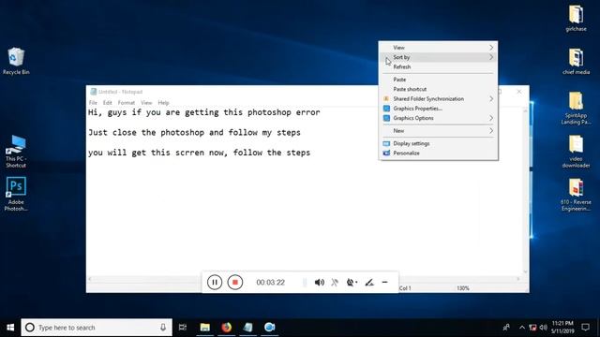The image size is (600, 337).
Task: Choose Paste in the context menu
Action: (438, 80)
